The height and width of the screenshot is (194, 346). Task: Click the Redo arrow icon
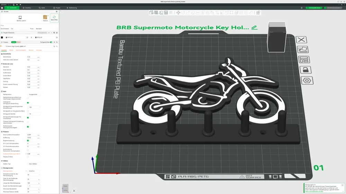tap(20, 4)
